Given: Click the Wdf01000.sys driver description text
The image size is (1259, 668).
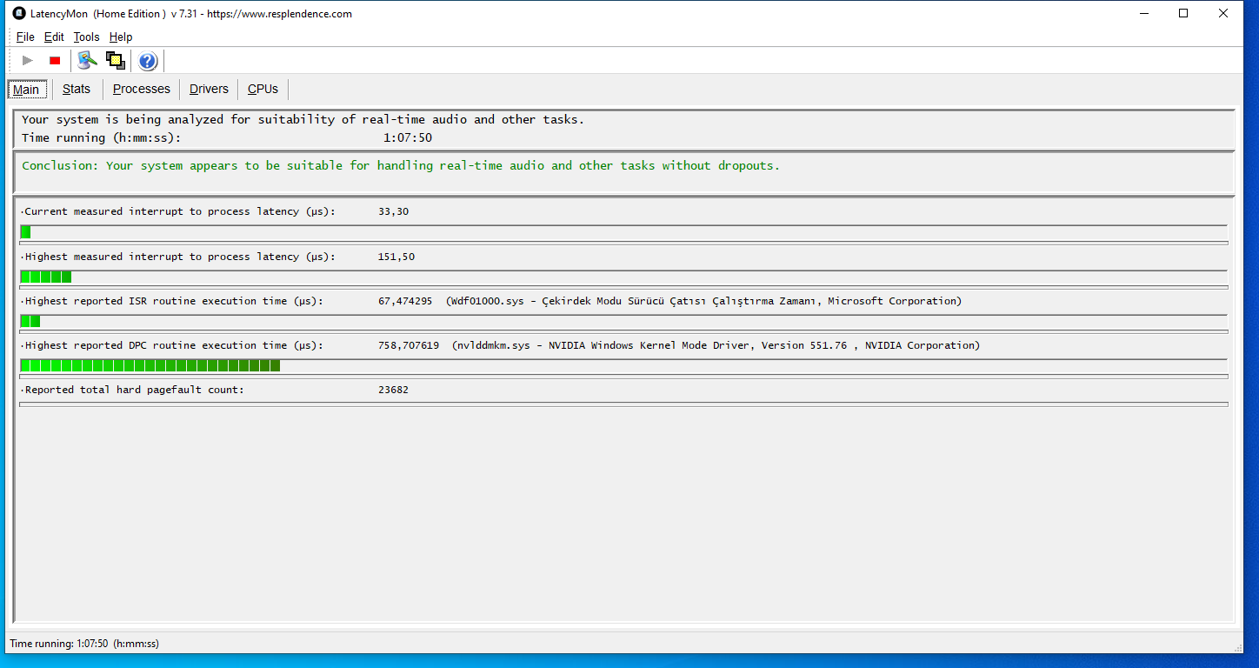Looking at the screenshot, I should (x=704, y=301).
